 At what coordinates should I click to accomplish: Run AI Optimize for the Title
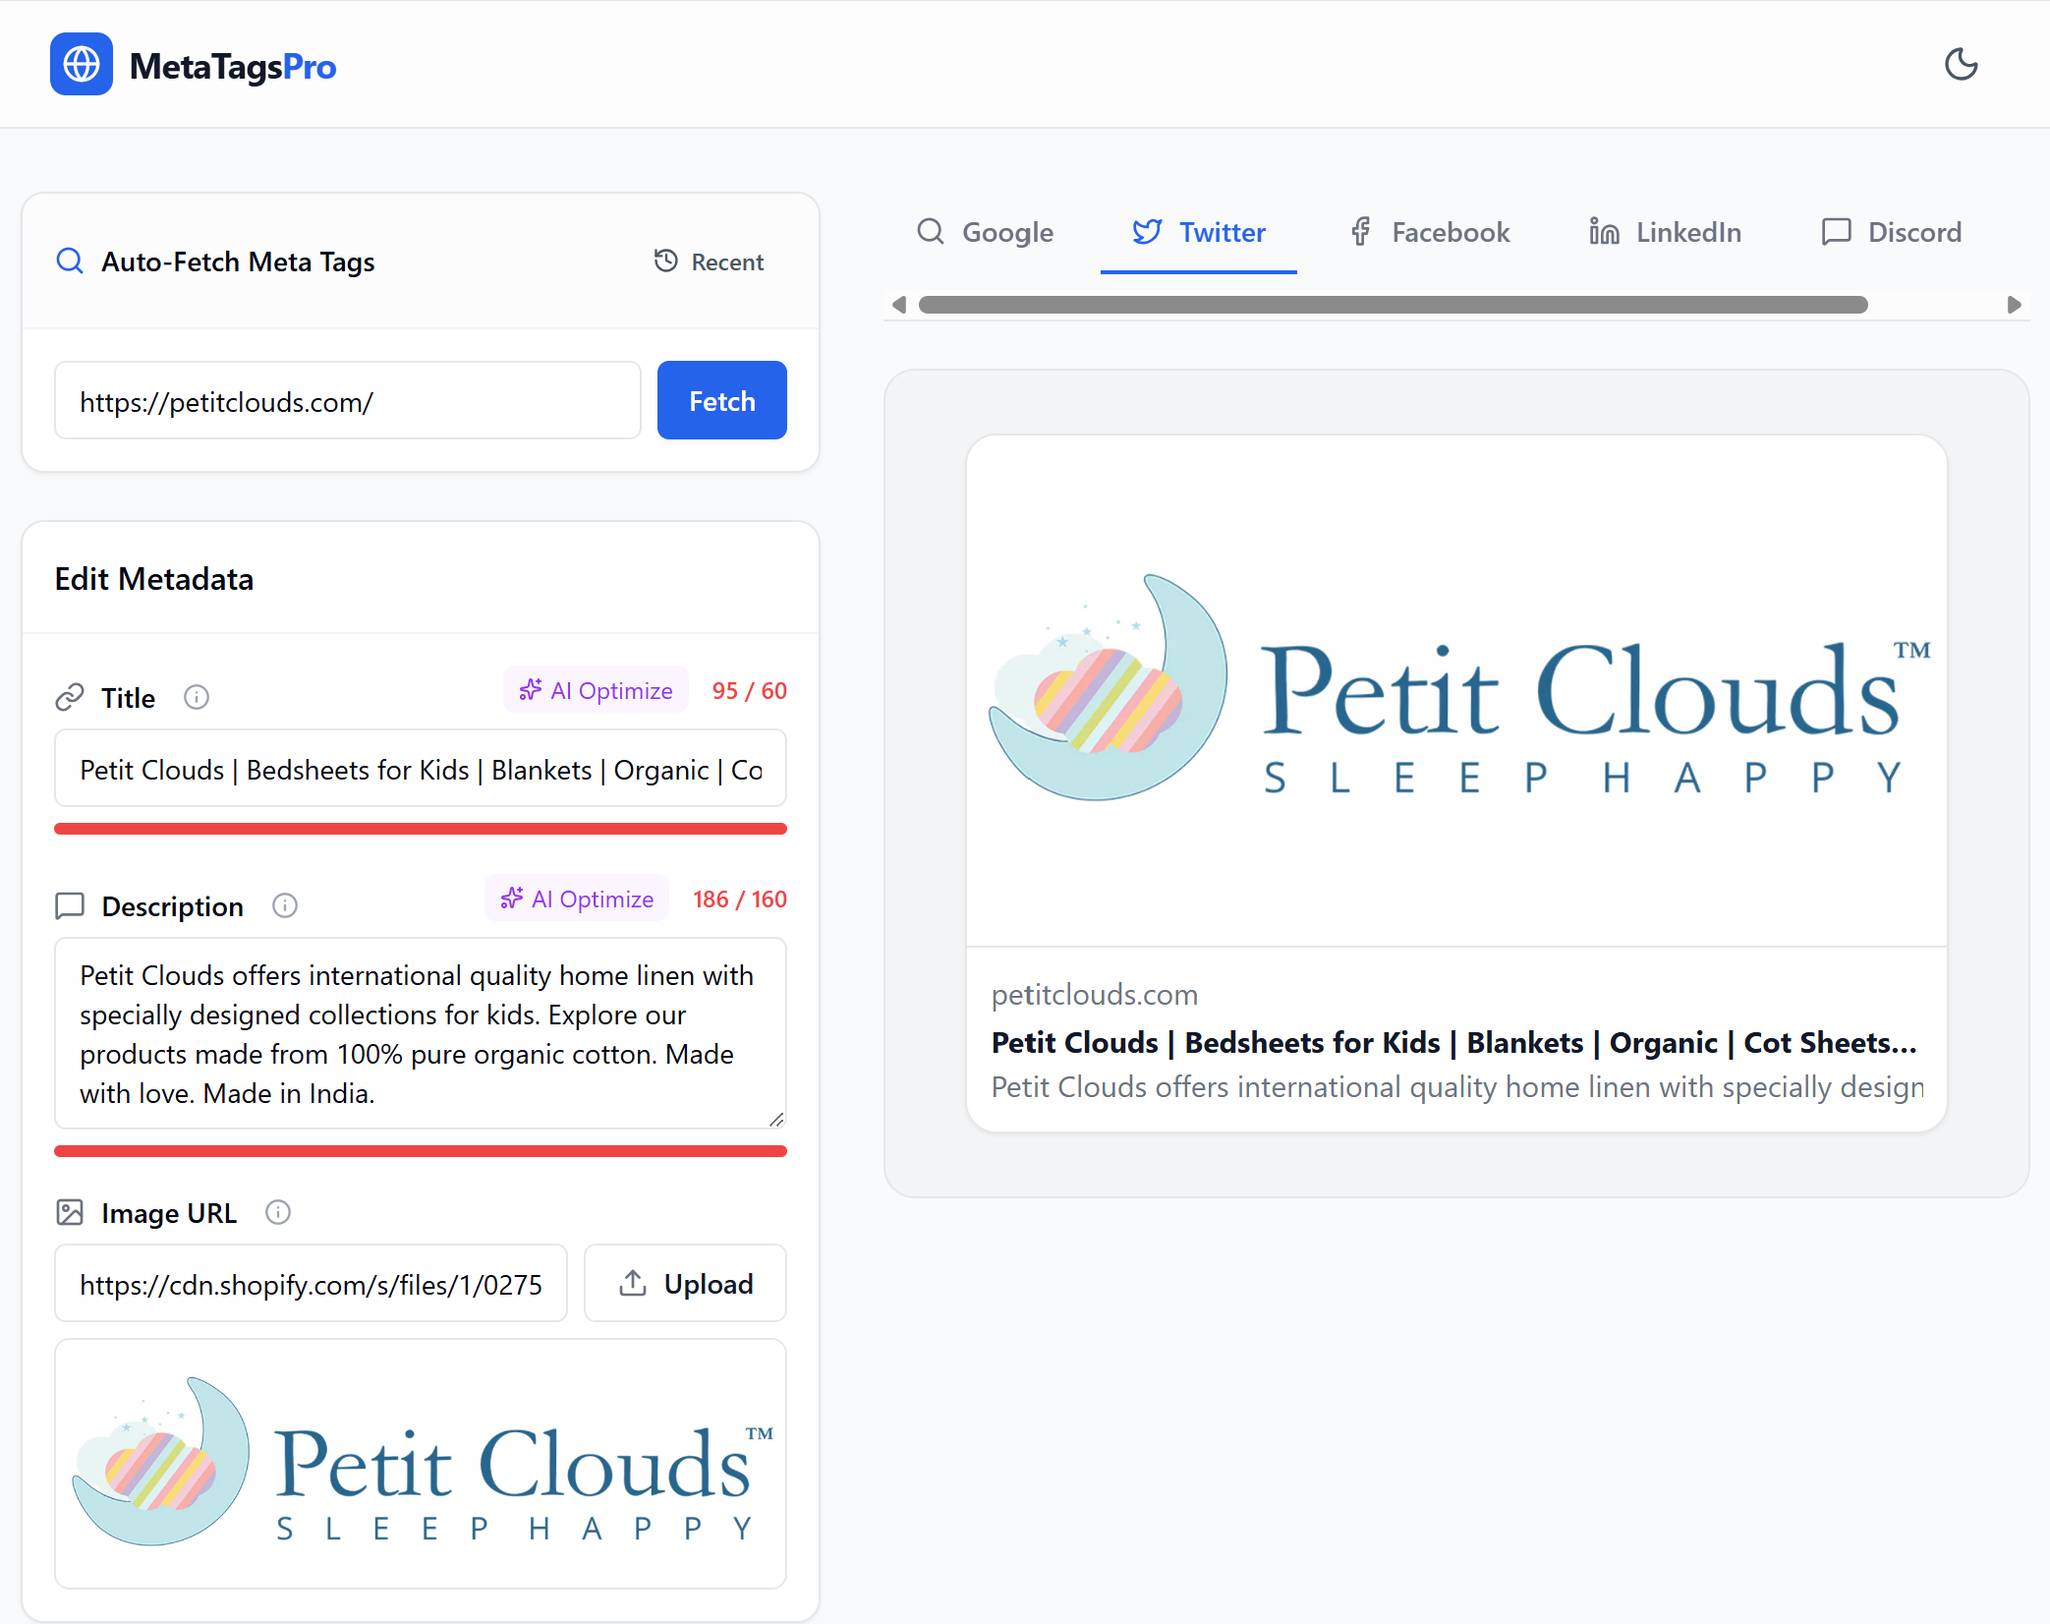pyautogui.click(x=596, y=690)
